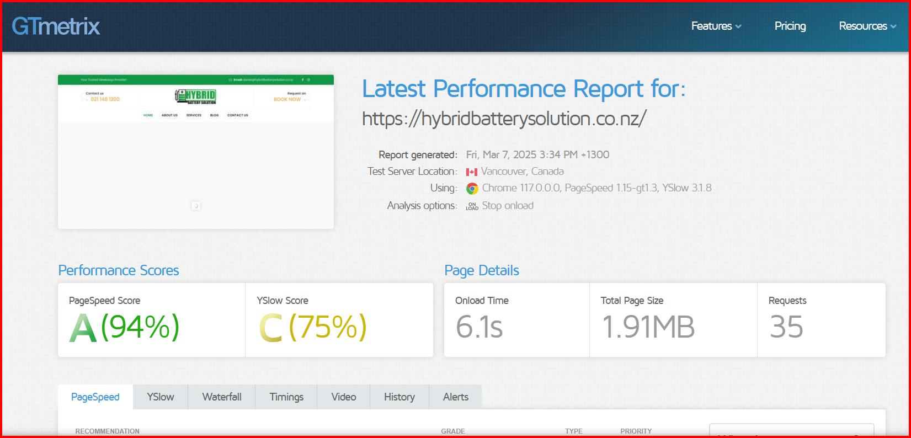The image size is (911, 438).
Task: Click the Total Page Size 1.91MB value
Action: point(648,327)
